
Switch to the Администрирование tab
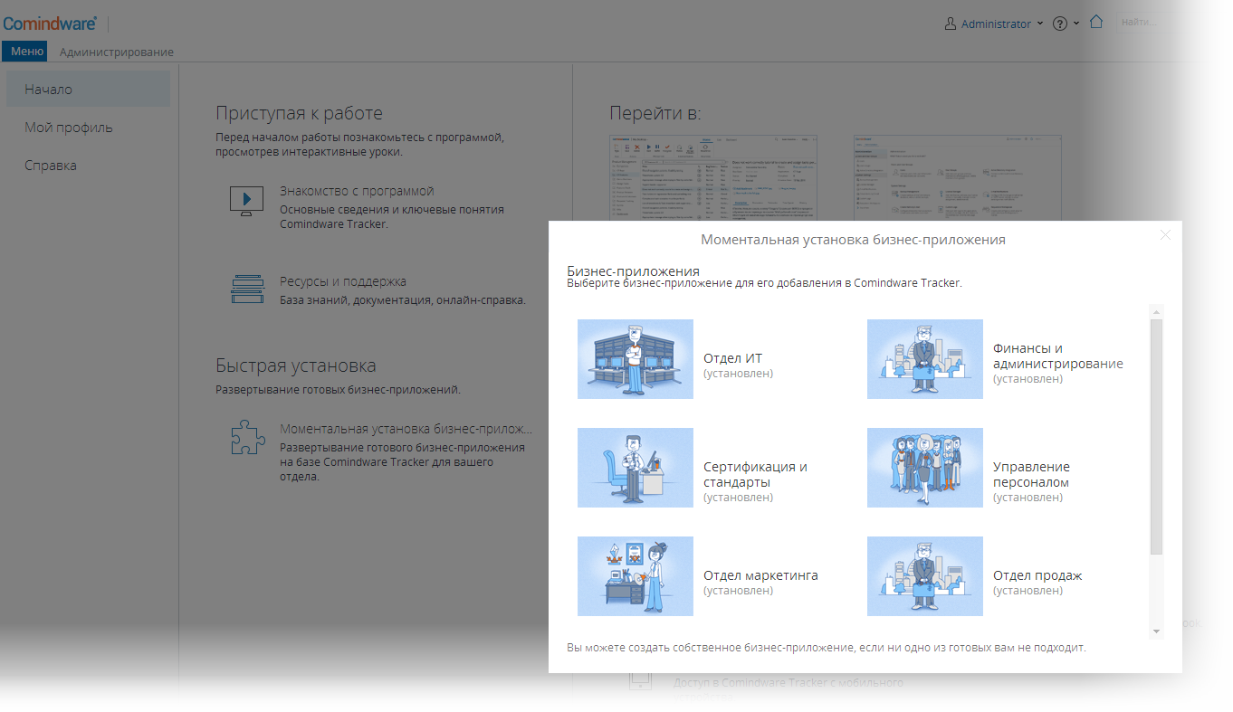[x=117, y=52]
